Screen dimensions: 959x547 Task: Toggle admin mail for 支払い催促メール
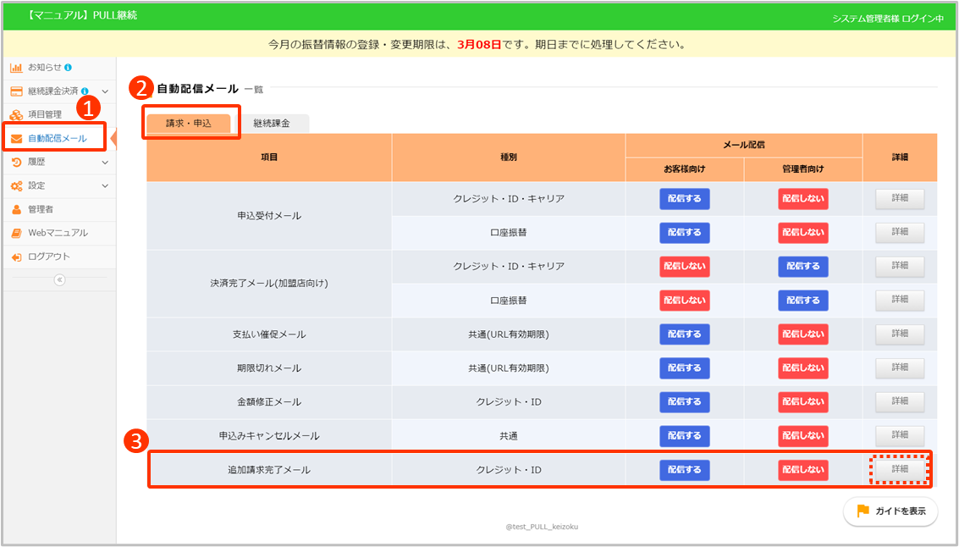803,334
